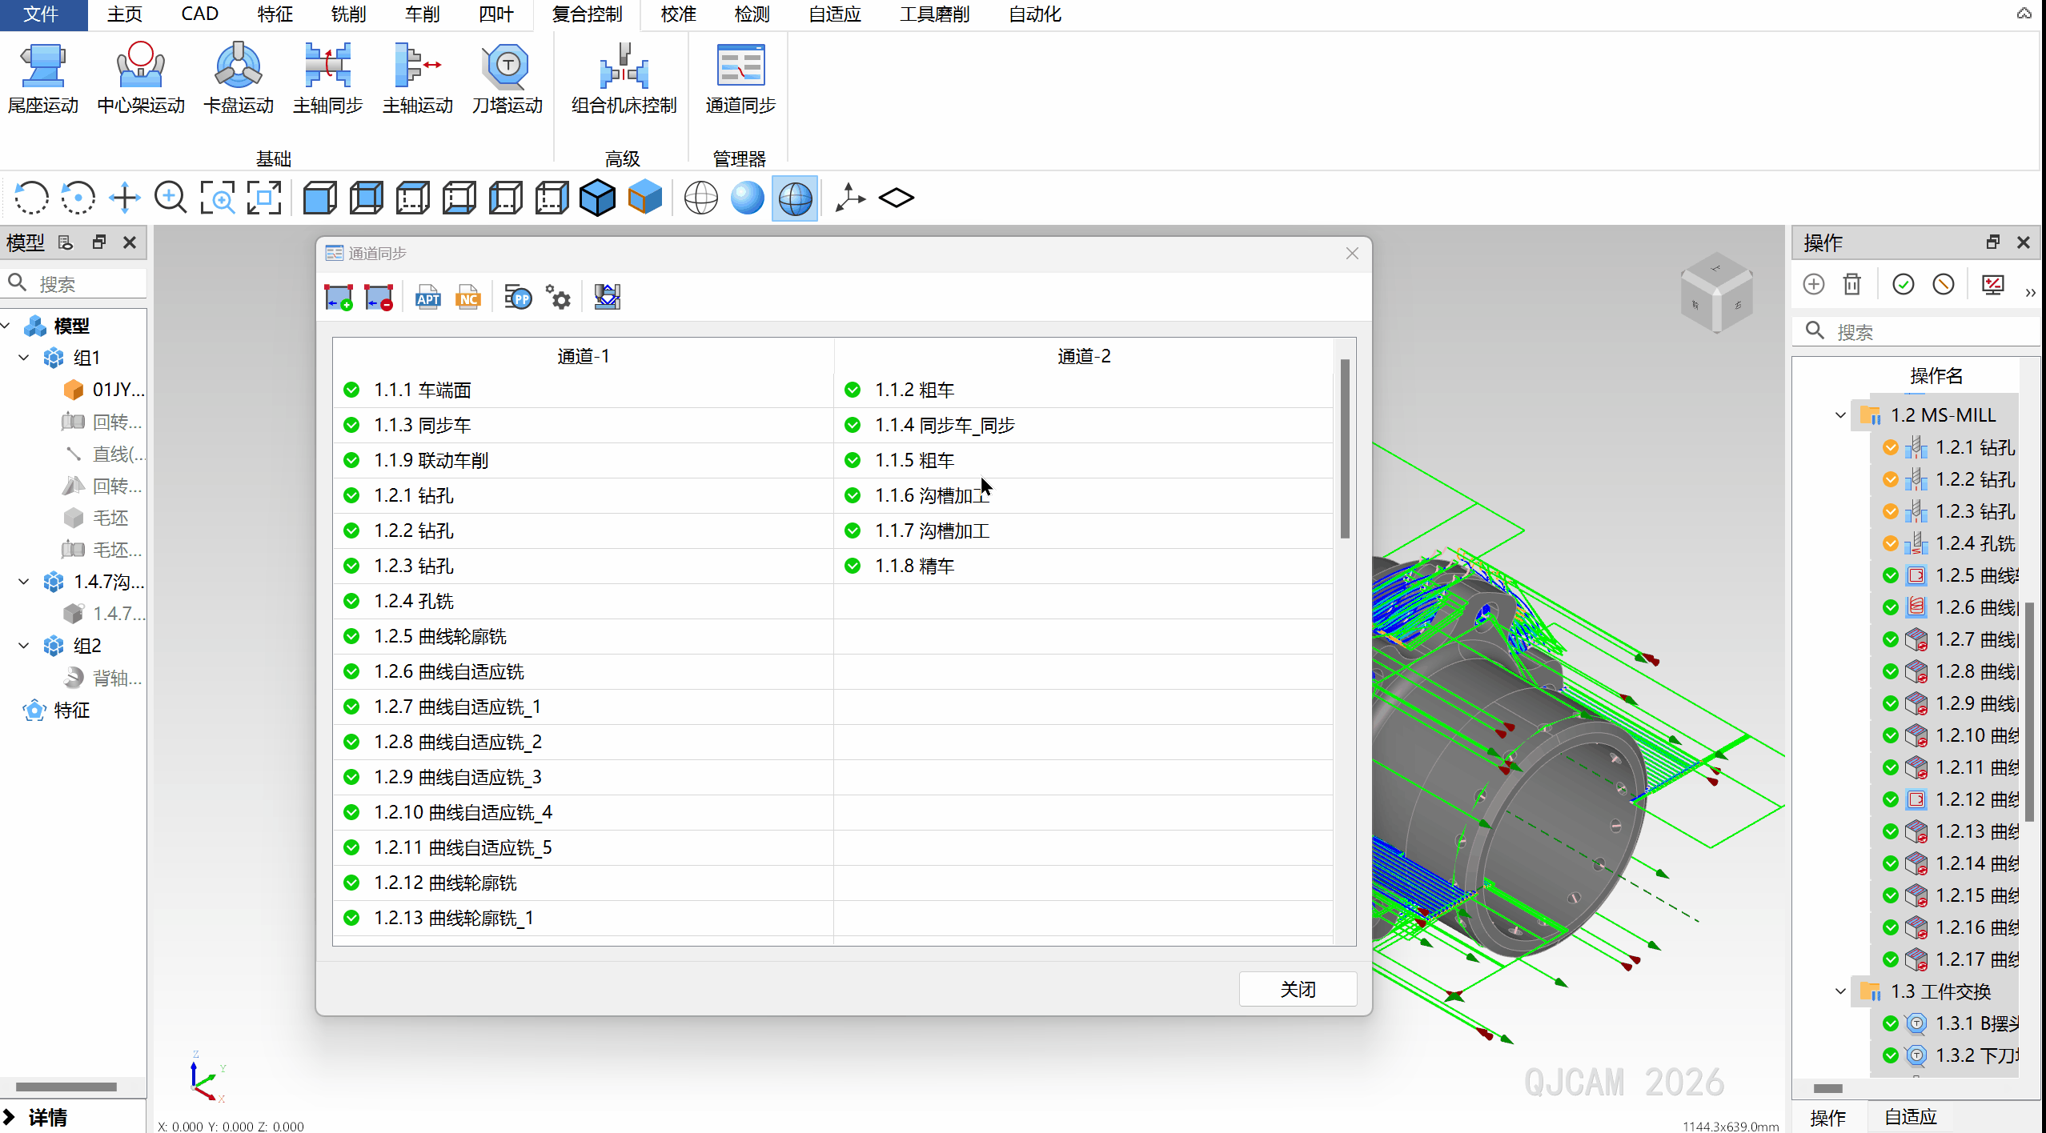
Task: Open the 主轴同步 spindle sync tool
Action: pos(327,67)
